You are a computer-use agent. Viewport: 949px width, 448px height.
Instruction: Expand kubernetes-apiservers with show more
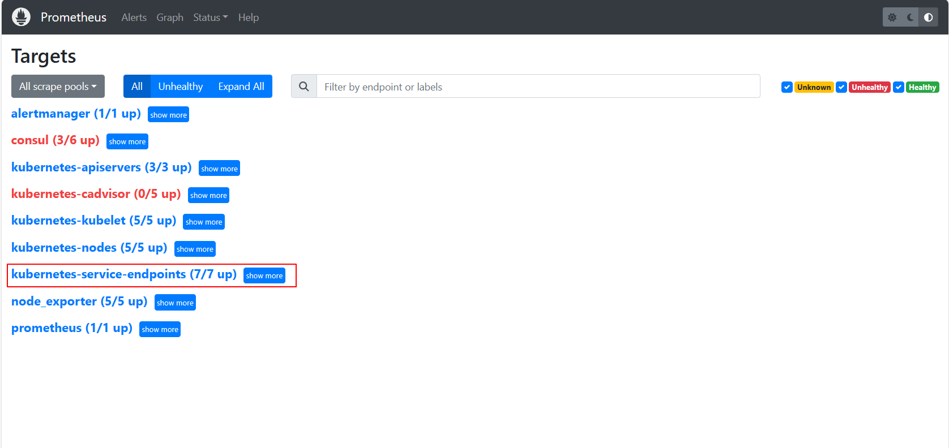[x=219, y=169]
